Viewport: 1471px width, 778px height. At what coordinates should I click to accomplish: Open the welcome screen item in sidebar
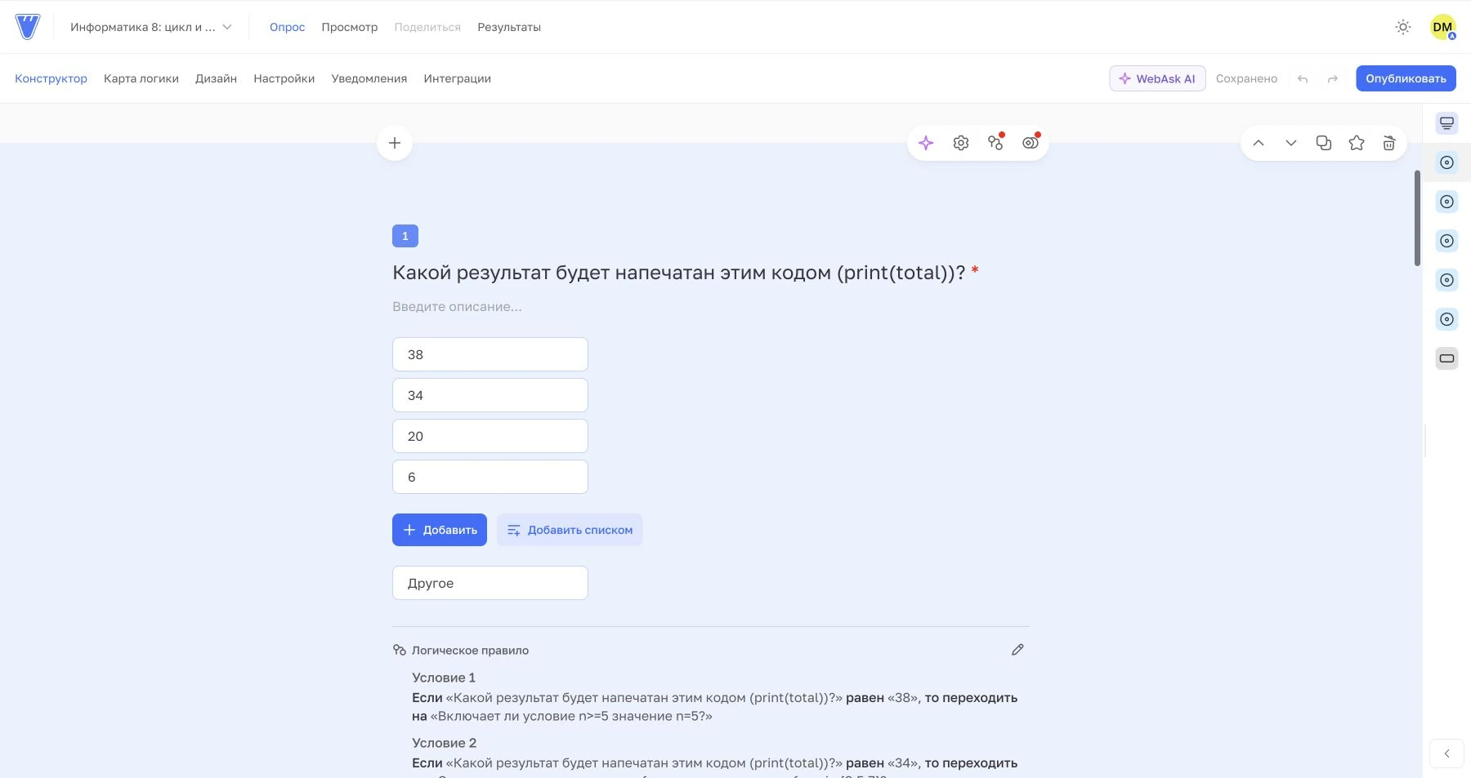tap(1446, 123)
